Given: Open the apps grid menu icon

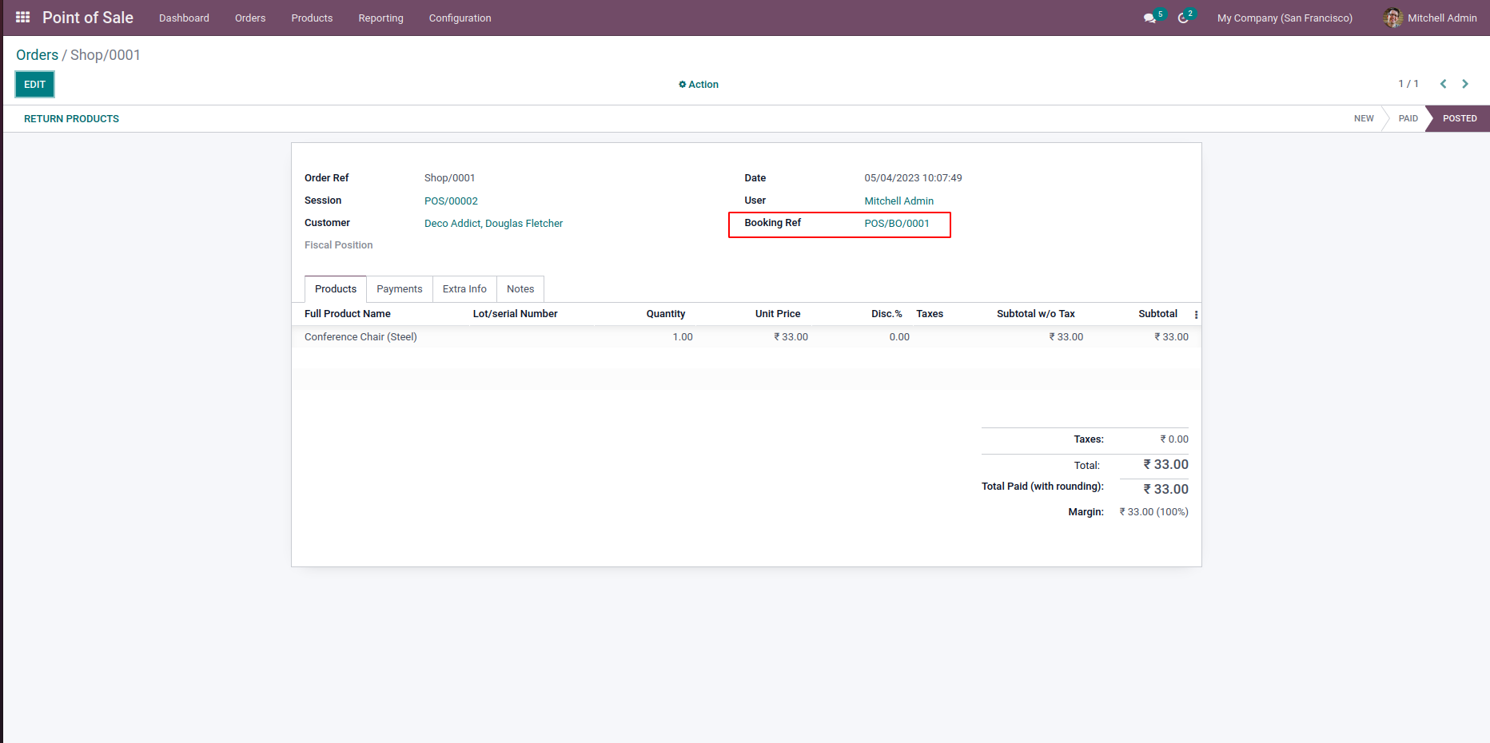Looking at the screenshot, I should pos(22,18).
